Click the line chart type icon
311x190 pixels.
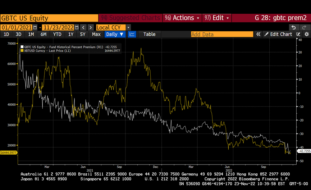(132, 34)
